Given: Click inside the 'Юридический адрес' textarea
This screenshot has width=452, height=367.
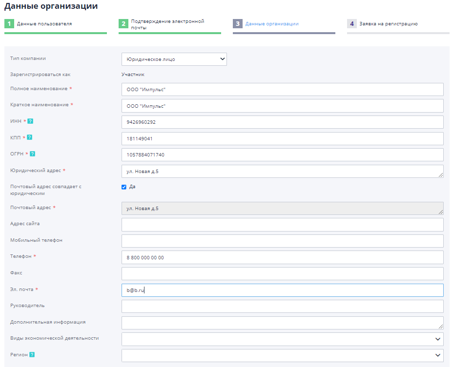Looking at the screenshot, I should pyautogui.click(x=282, y=171).
